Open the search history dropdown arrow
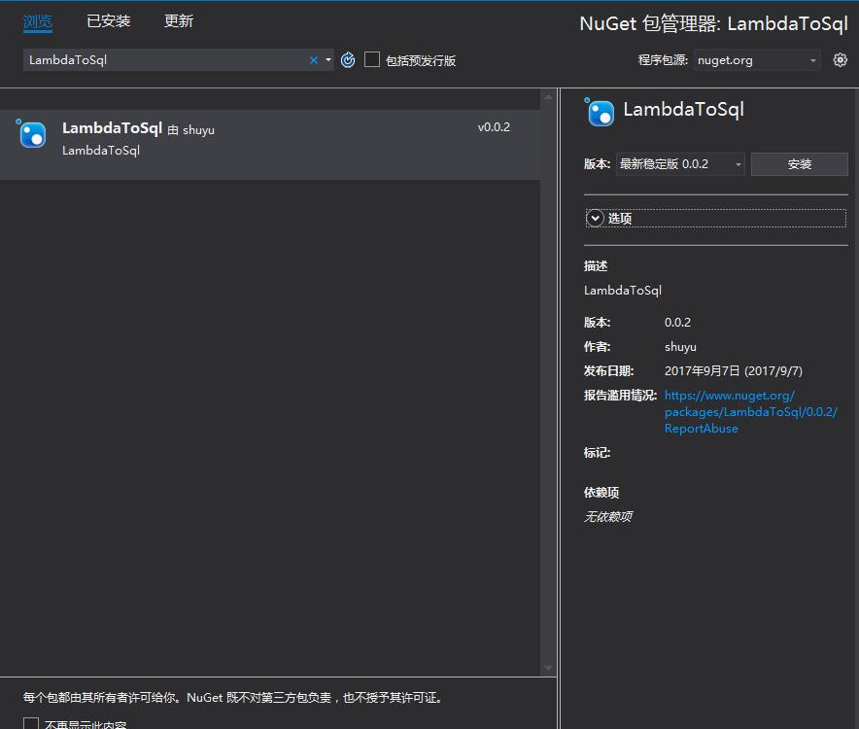 (x=328, y=60)
